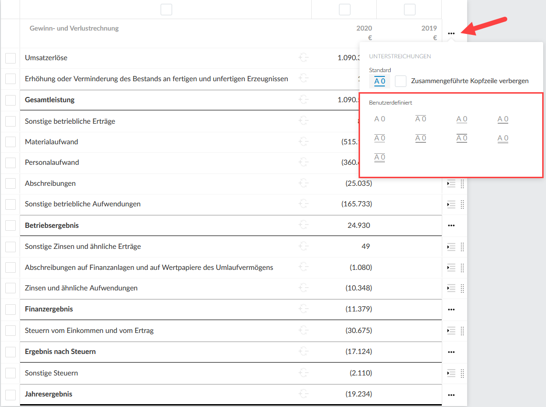Click the 2020 column header
The image size is (546, 407).
click(364, 28)
